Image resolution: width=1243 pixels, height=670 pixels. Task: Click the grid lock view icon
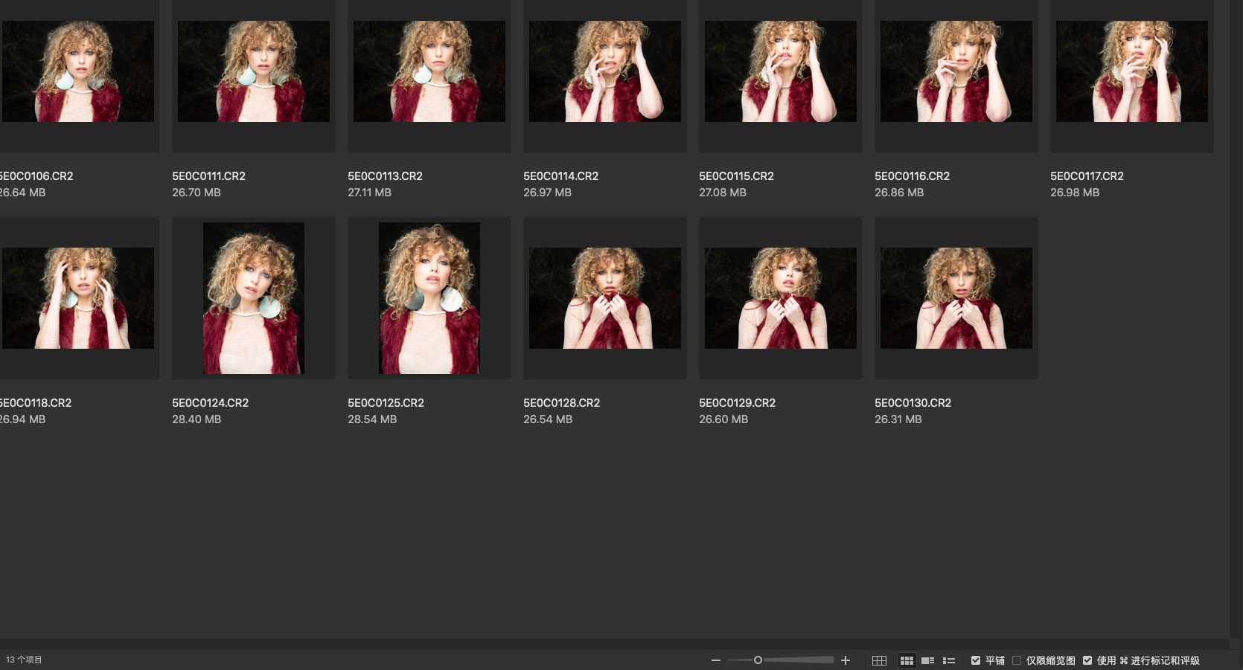(879, 660)
